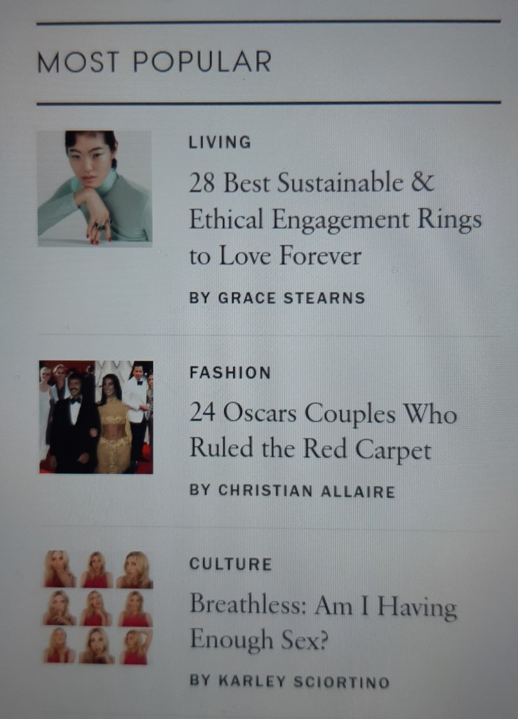Click the 'Ruled the Red Carpet' title line
The width and height of the screenshot is (518, 719).
[x=310, y=449]
